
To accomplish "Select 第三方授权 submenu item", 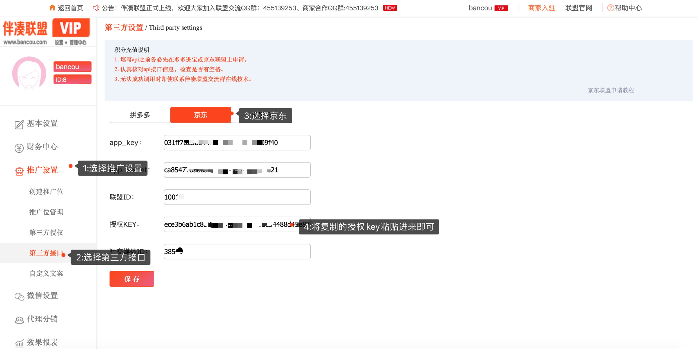I will point(46,233).
